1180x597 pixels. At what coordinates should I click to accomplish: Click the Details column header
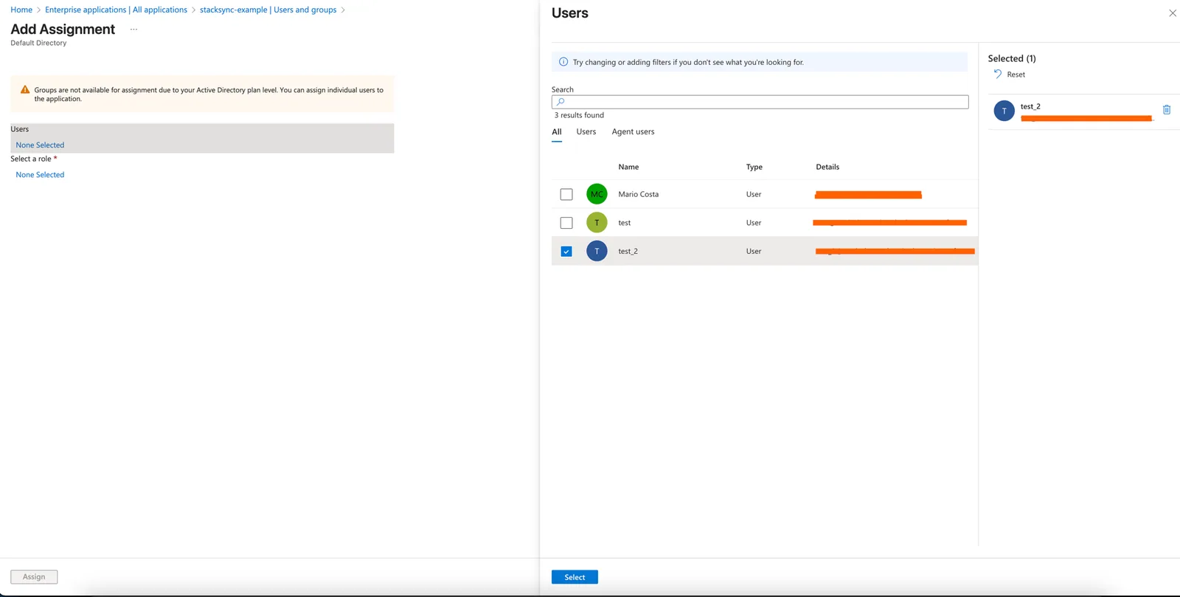tap(827, 167)
